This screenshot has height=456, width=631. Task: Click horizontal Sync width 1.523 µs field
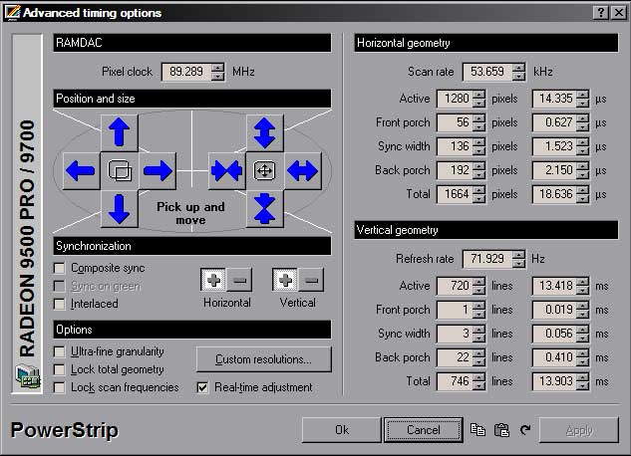click(554, 146)
